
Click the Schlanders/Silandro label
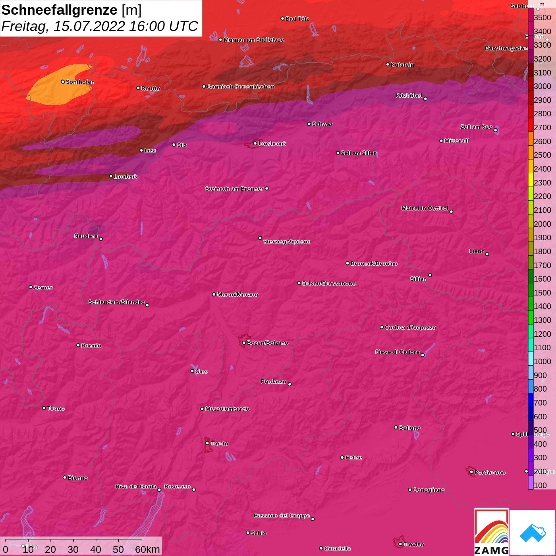[x=116, y=302]
